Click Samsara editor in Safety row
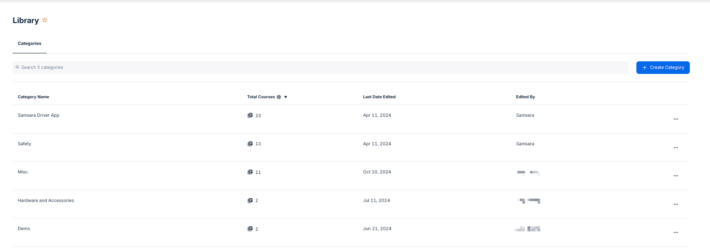Image resolution: width=710 pixels, height=249 pixels. click(x=525, y=144)
